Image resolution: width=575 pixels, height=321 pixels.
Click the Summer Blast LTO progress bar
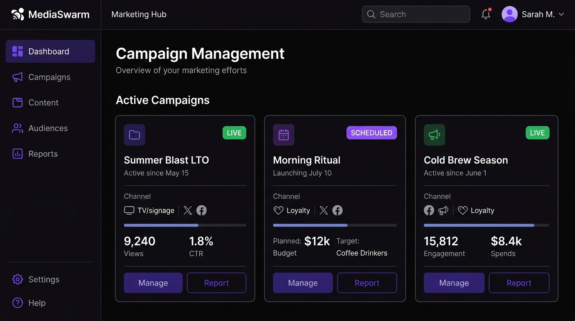185,225
